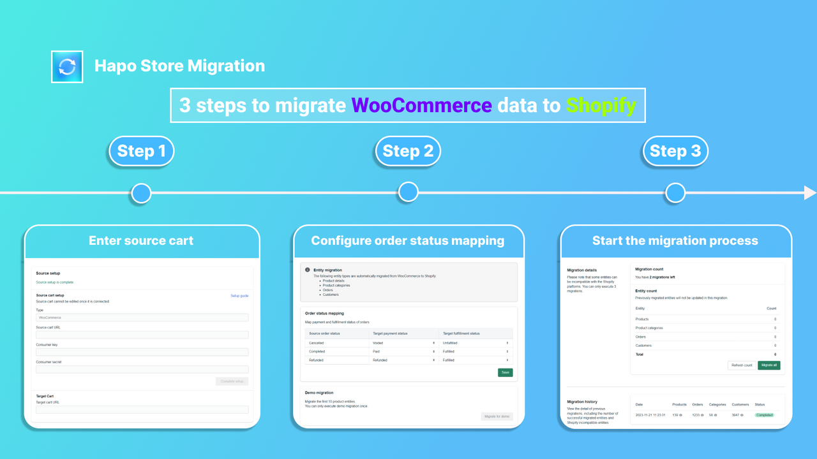Click the Customers column header in history
Viewport: 817px width, 459px height.
coord(740,404)
